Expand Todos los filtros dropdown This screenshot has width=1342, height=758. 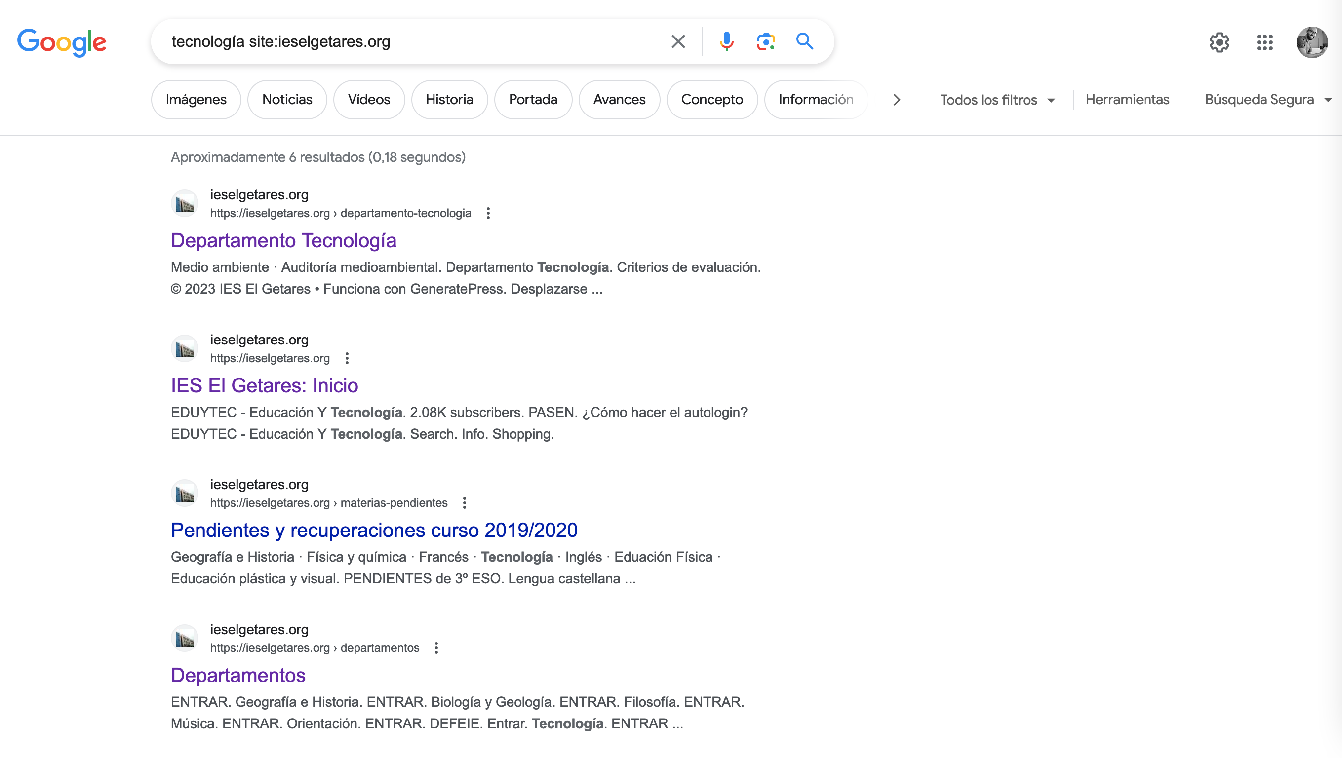pos(997,99)
